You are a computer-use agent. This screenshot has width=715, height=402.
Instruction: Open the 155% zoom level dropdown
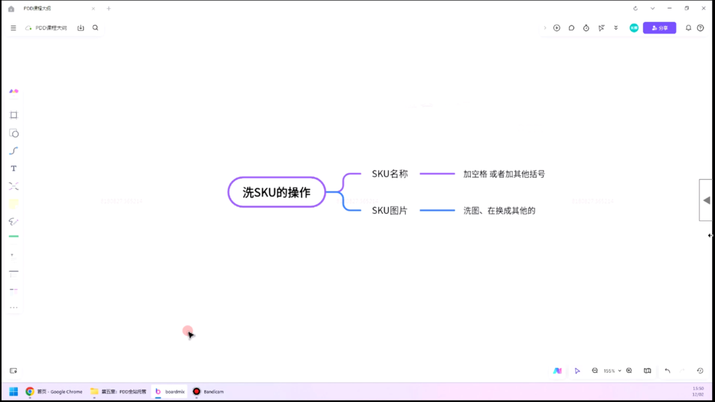pyautogui.click(x=611, y=370)
